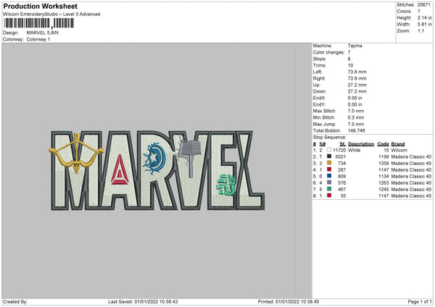This screenshot has height=307, width=435.
Task: Click the green fist emblem
Action: pyautogui.click(x=225, y=185)
